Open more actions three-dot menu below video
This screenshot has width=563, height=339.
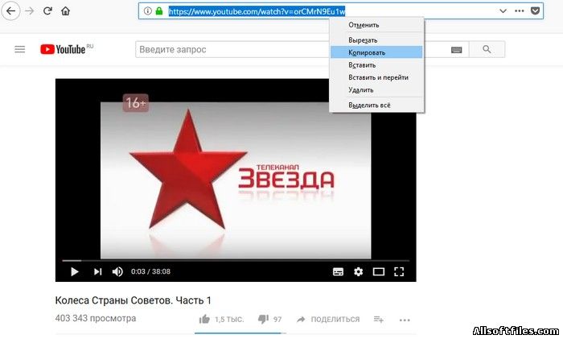(x=405, y=320)
